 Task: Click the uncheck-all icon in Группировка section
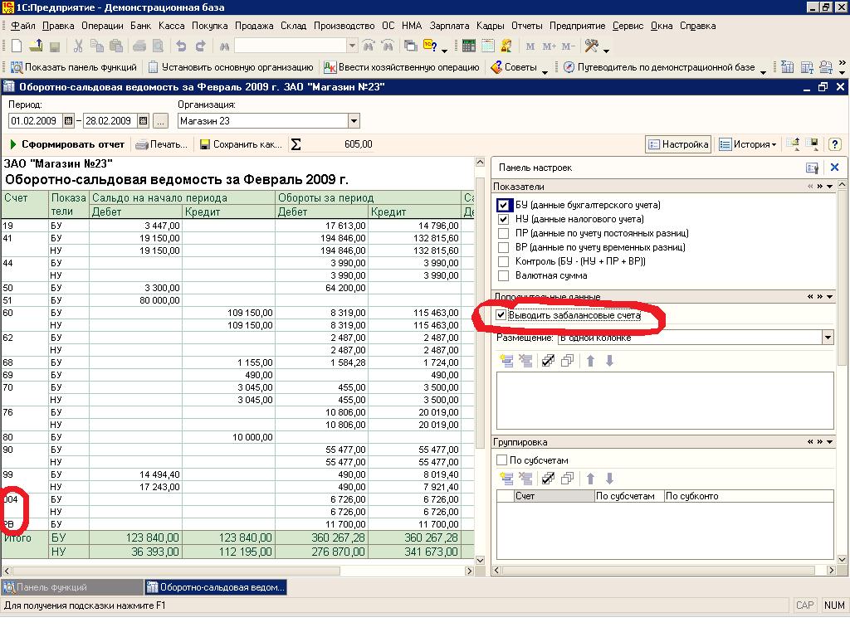[567, 479]
